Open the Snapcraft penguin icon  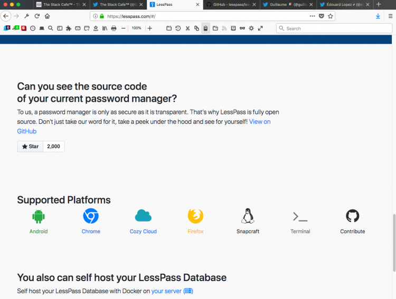248,216
